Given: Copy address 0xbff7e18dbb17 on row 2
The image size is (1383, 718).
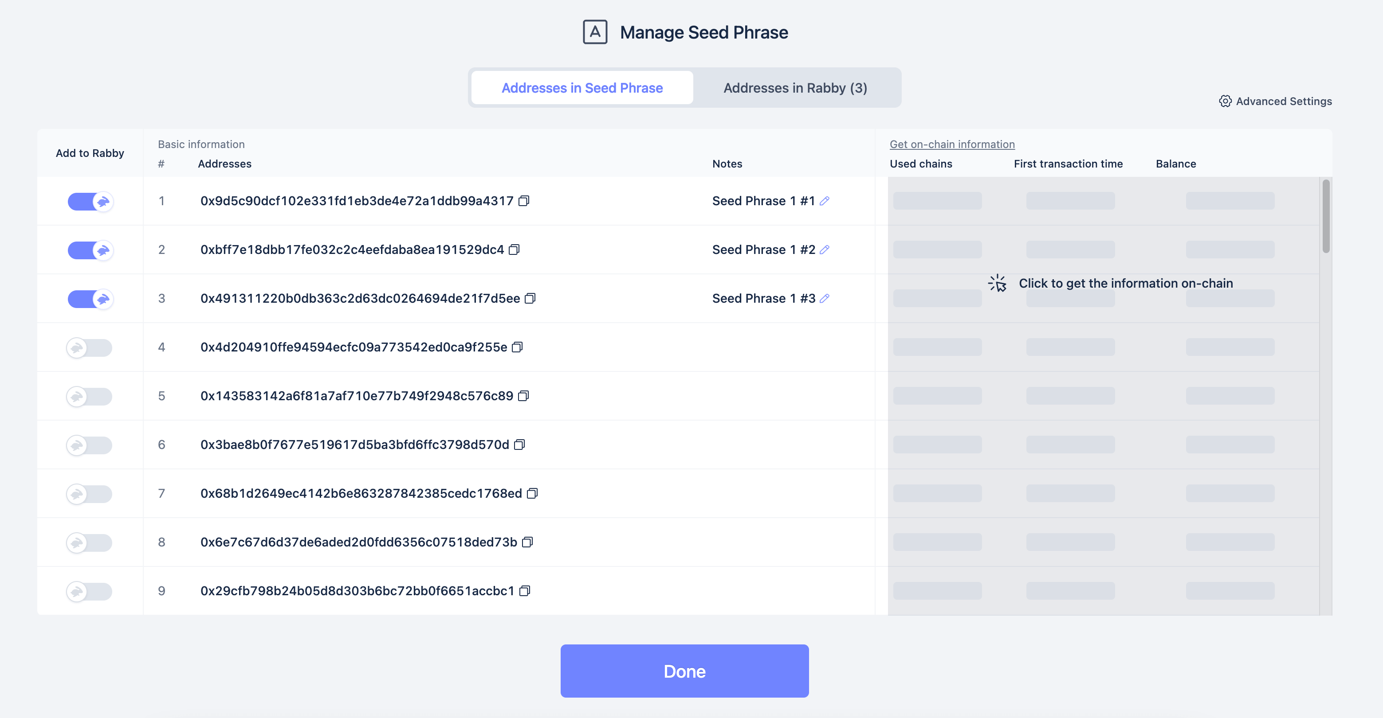Looking at the screenshot, I should point(515,250).
